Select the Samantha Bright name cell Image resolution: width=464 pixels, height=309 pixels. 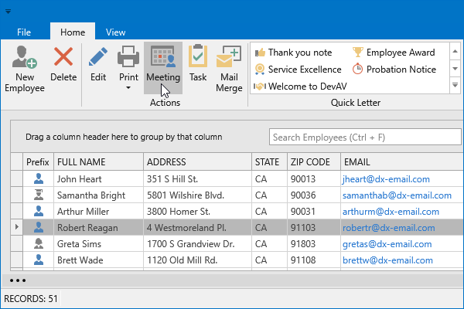[98, 195]
